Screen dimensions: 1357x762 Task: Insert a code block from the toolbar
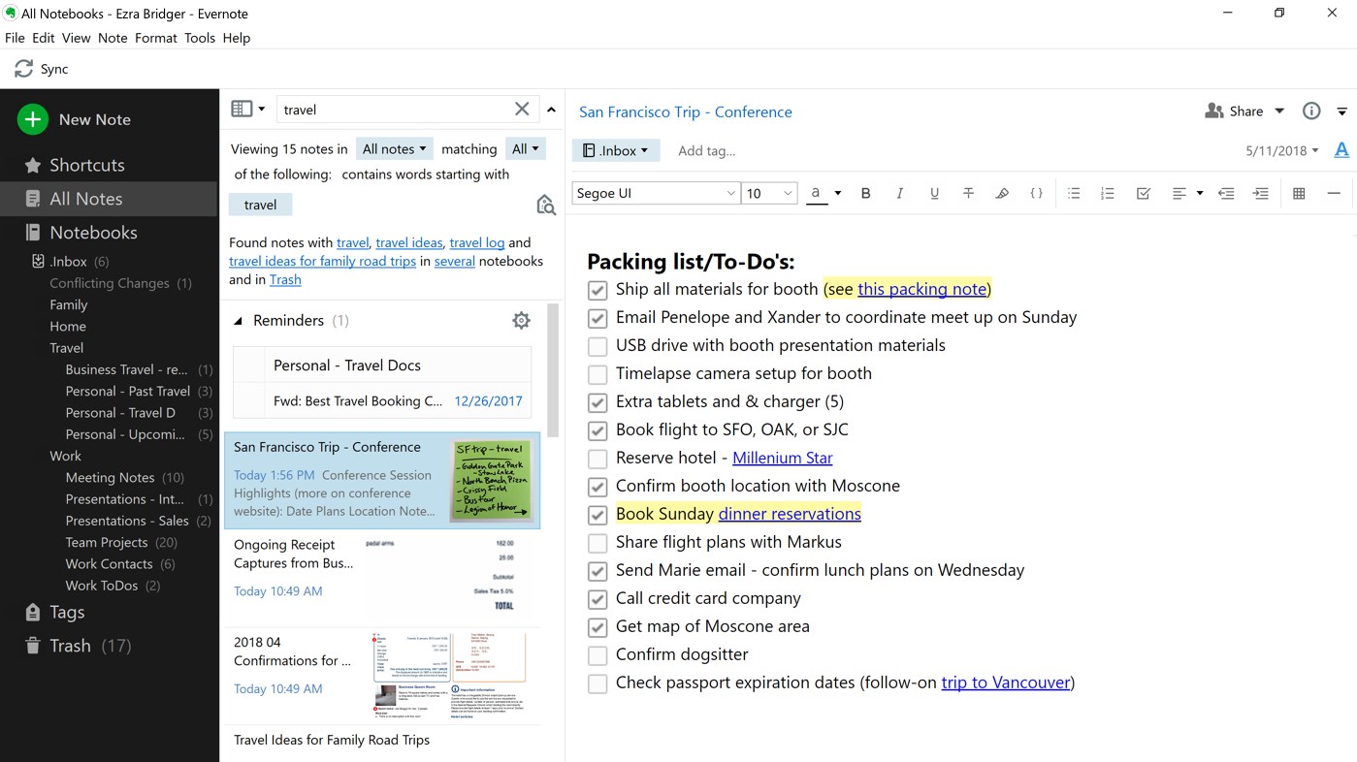click(1036, 193)
